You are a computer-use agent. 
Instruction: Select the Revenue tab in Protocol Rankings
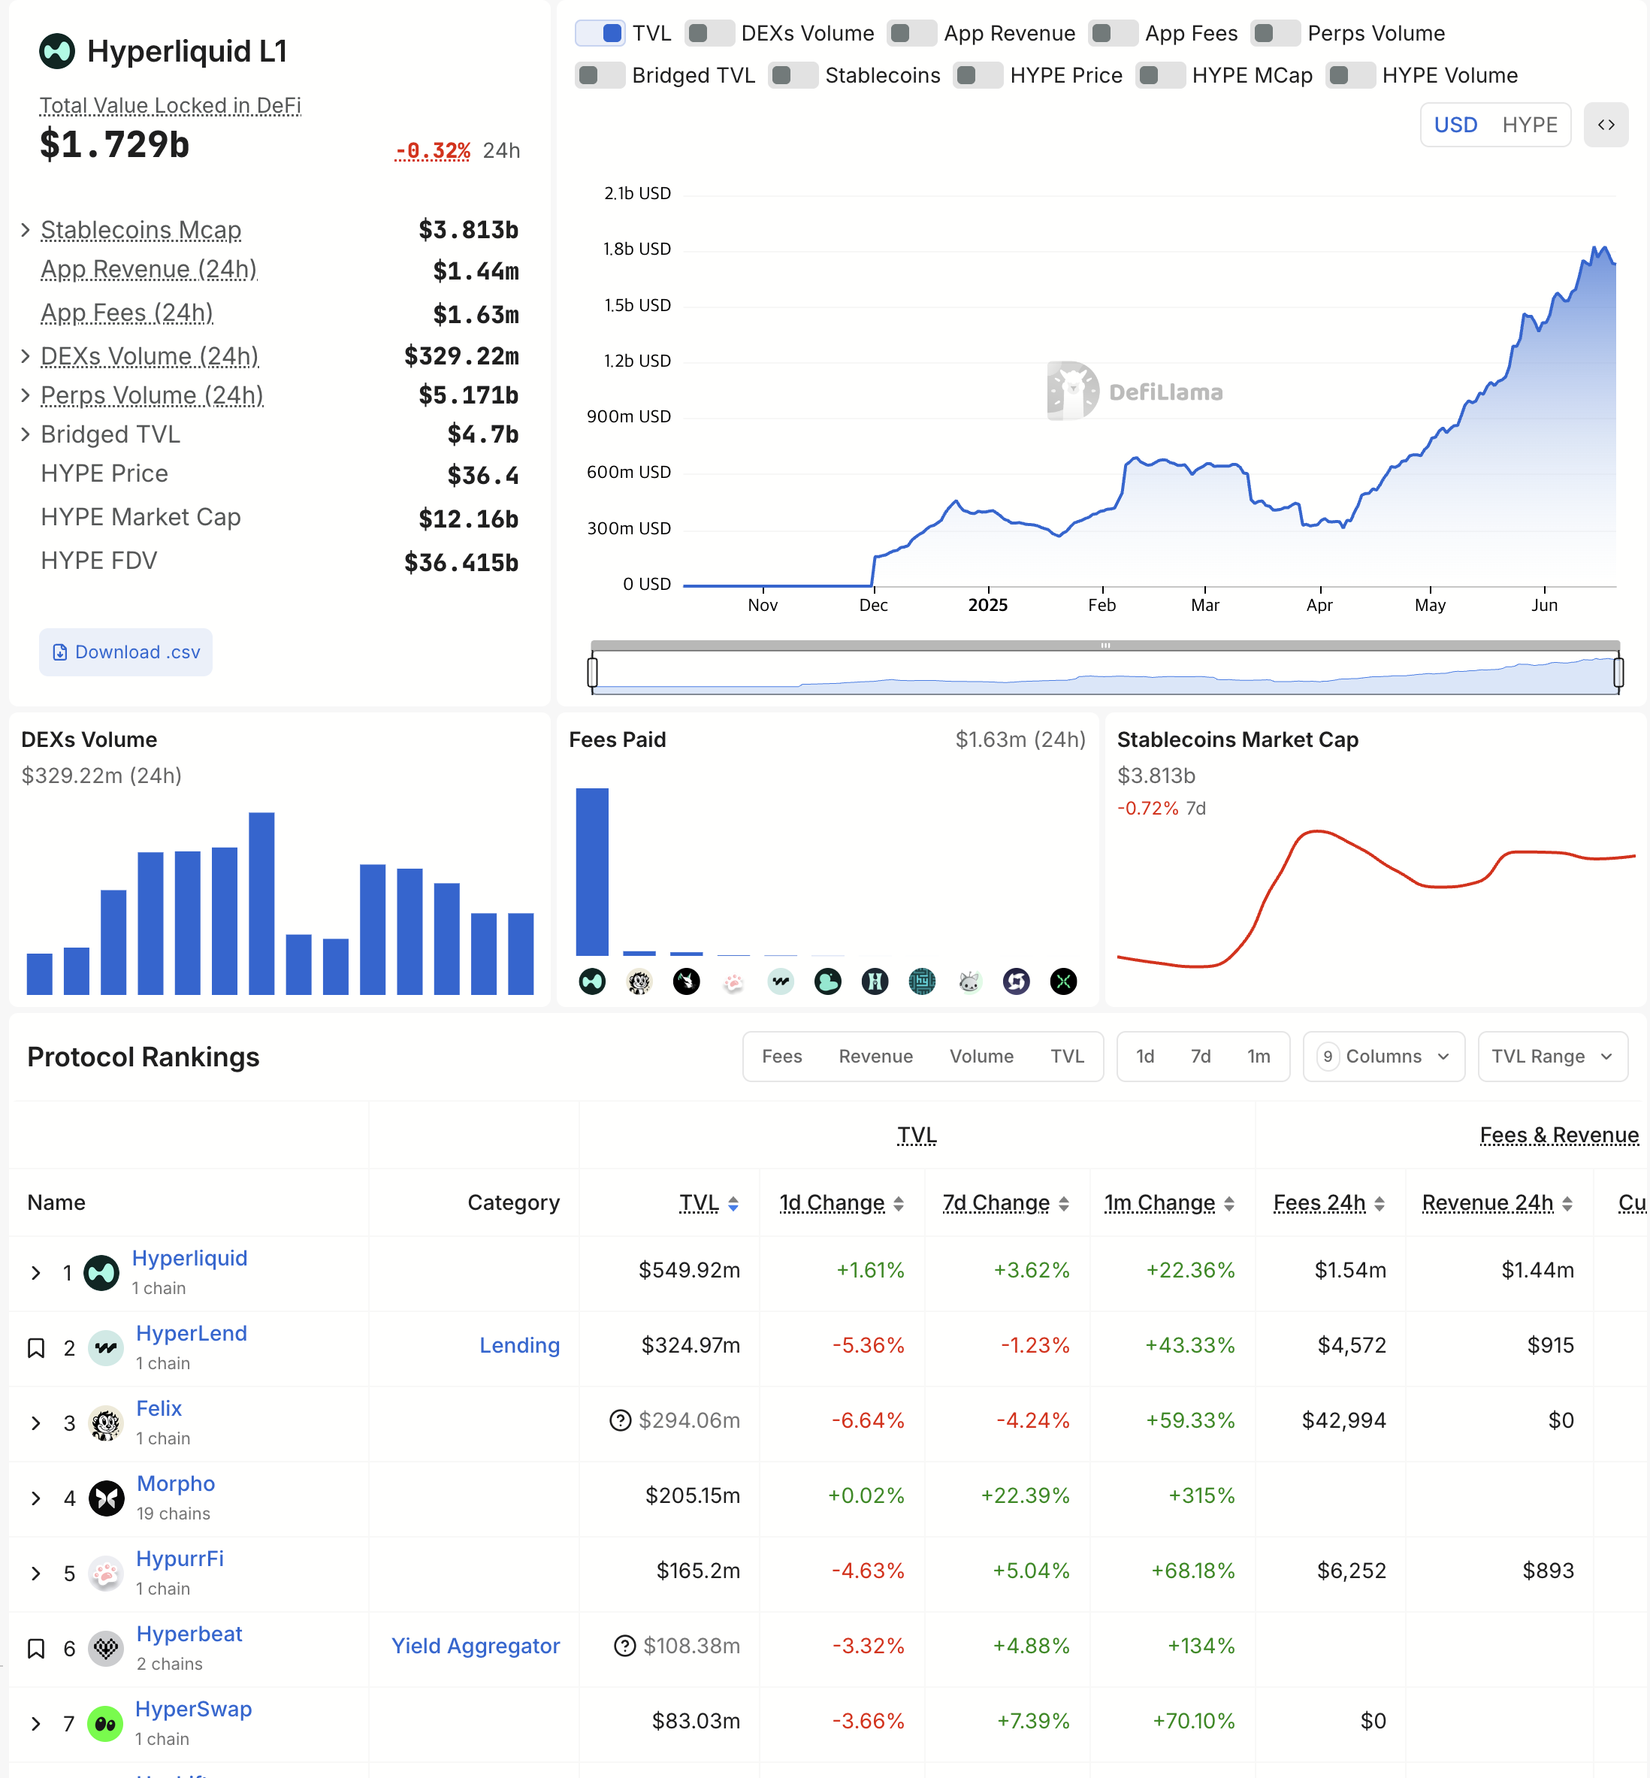[875, 1057]
